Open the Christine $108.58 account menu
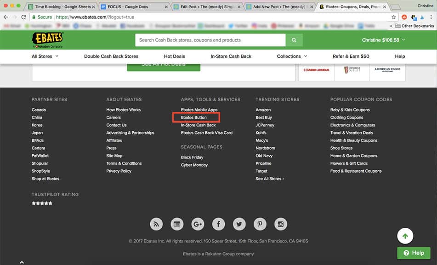Image resolution: width=437 pixels, height=265 pixels. [384, 40]
